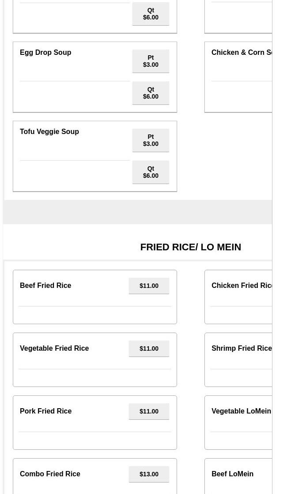Click the Shrimp Fried Rice item
Image resolution: width=287 pixels, height=494 pixels.
click(x=242, y=348)
